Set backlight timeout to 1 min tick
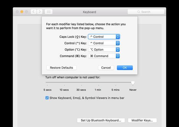Viewport: 179px width, 127px height. [99, 85]
